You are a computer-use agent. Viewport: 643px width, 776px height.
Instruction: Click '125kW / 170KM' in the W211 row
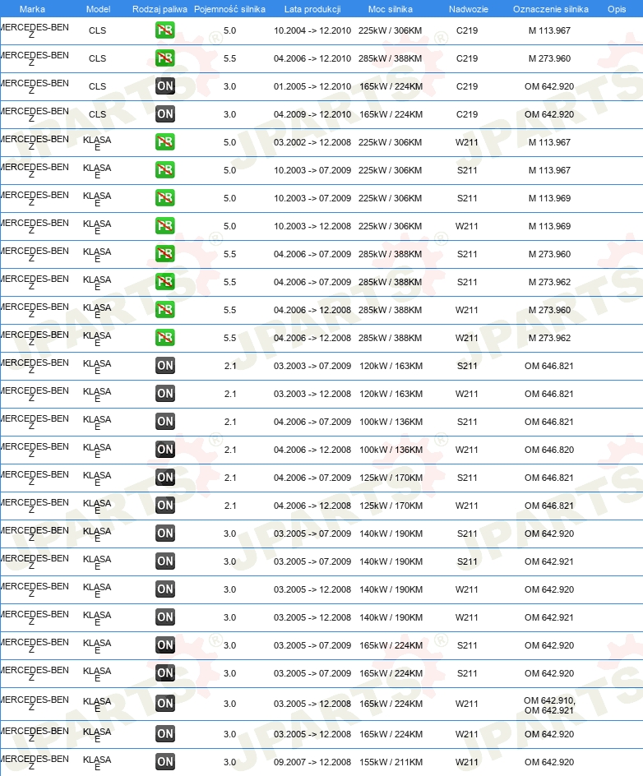coord(391,506)
